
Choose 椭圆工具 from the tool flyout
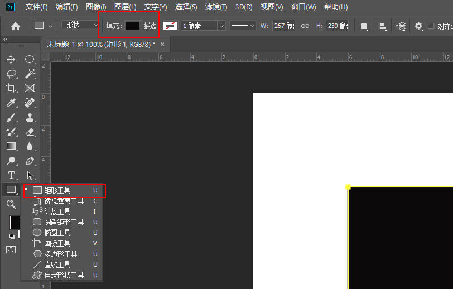point(57,233)
